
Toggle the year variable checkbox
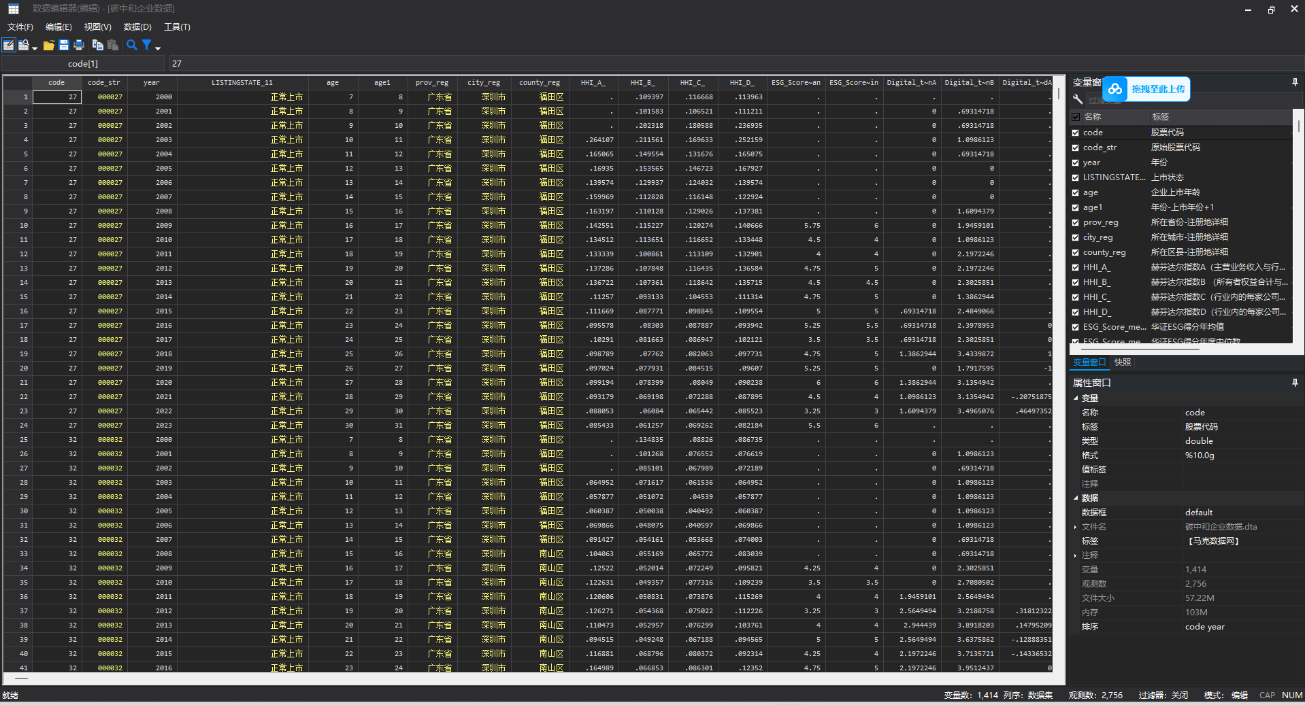tap(1076, 162)
